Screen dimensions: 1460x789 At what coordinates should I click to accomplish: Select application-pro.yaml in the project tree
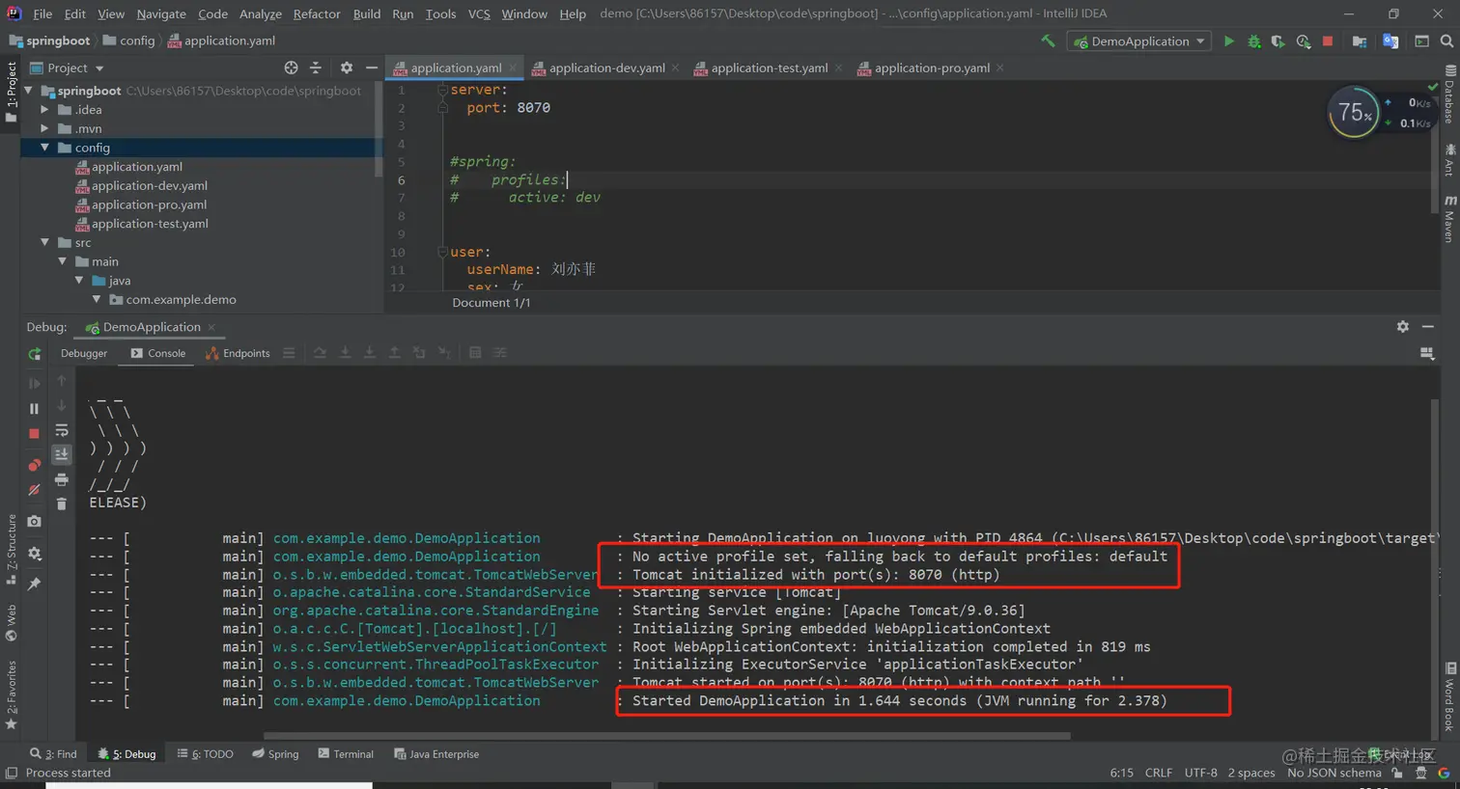[149, 204]
